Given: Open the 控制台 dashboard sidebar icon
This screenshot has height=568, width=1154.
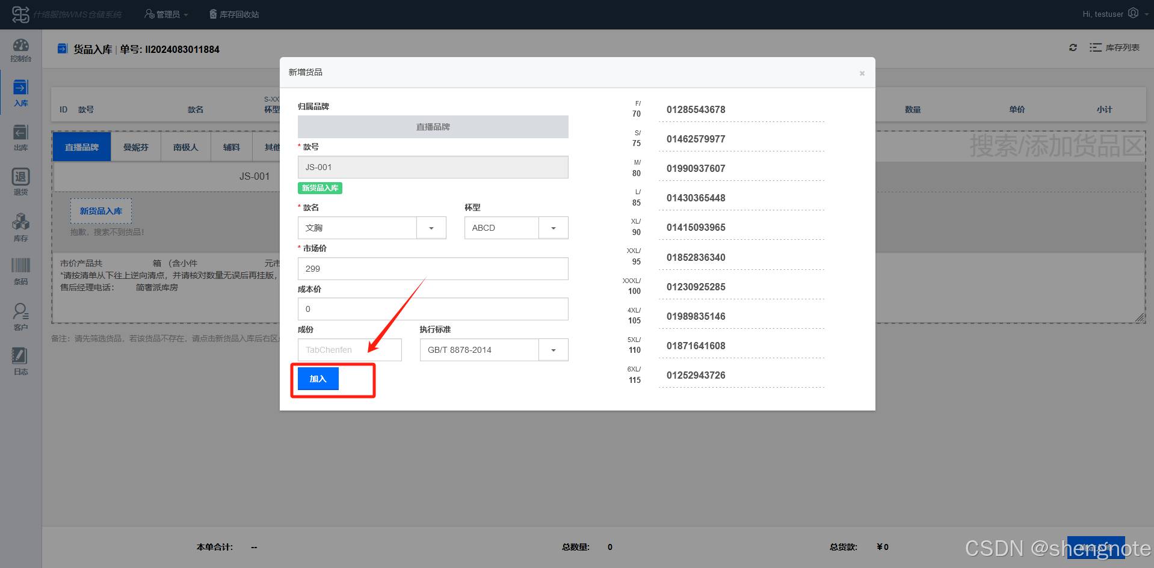Looking at the screenshot, I should [20, 50].
